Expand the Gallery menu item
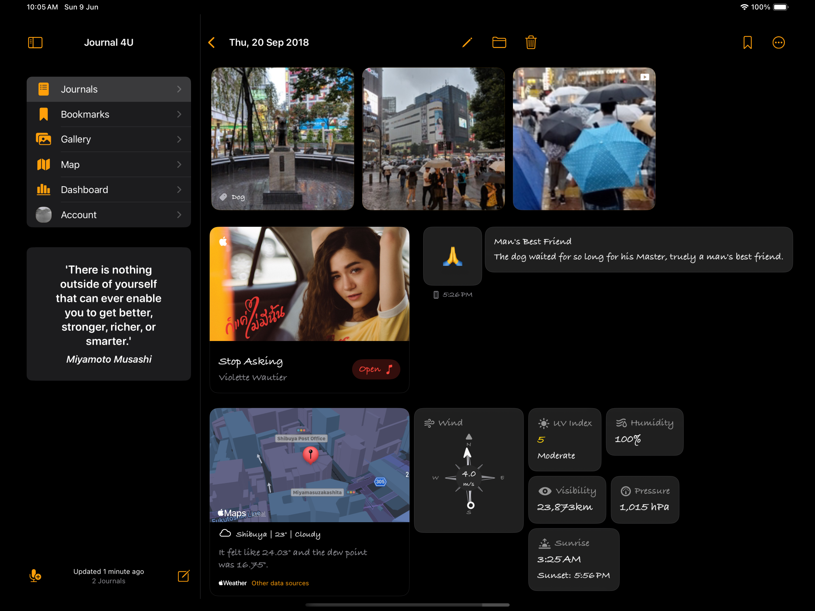815x611 pixels. [x=109, y=139]
